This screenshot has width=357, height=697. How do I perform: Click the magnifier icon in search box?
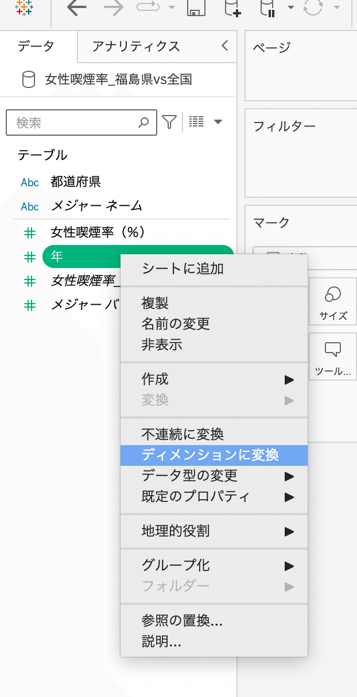pyautogui.click(x=143, y=122)
